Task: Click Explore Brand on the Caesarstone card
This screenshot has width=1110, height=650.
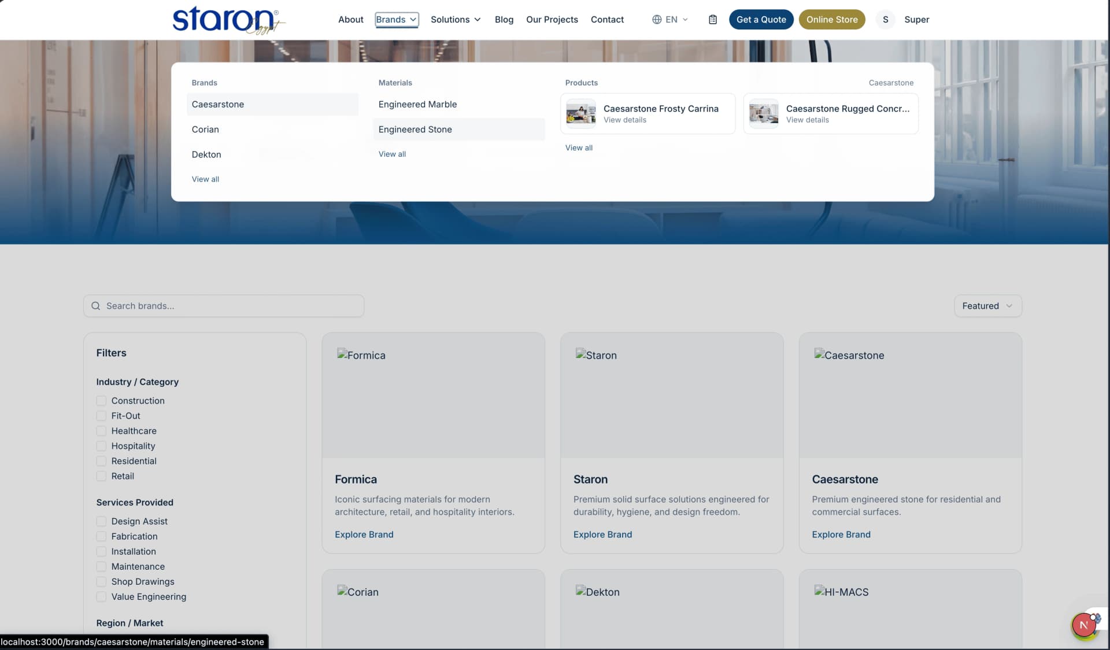Action: 841,534
